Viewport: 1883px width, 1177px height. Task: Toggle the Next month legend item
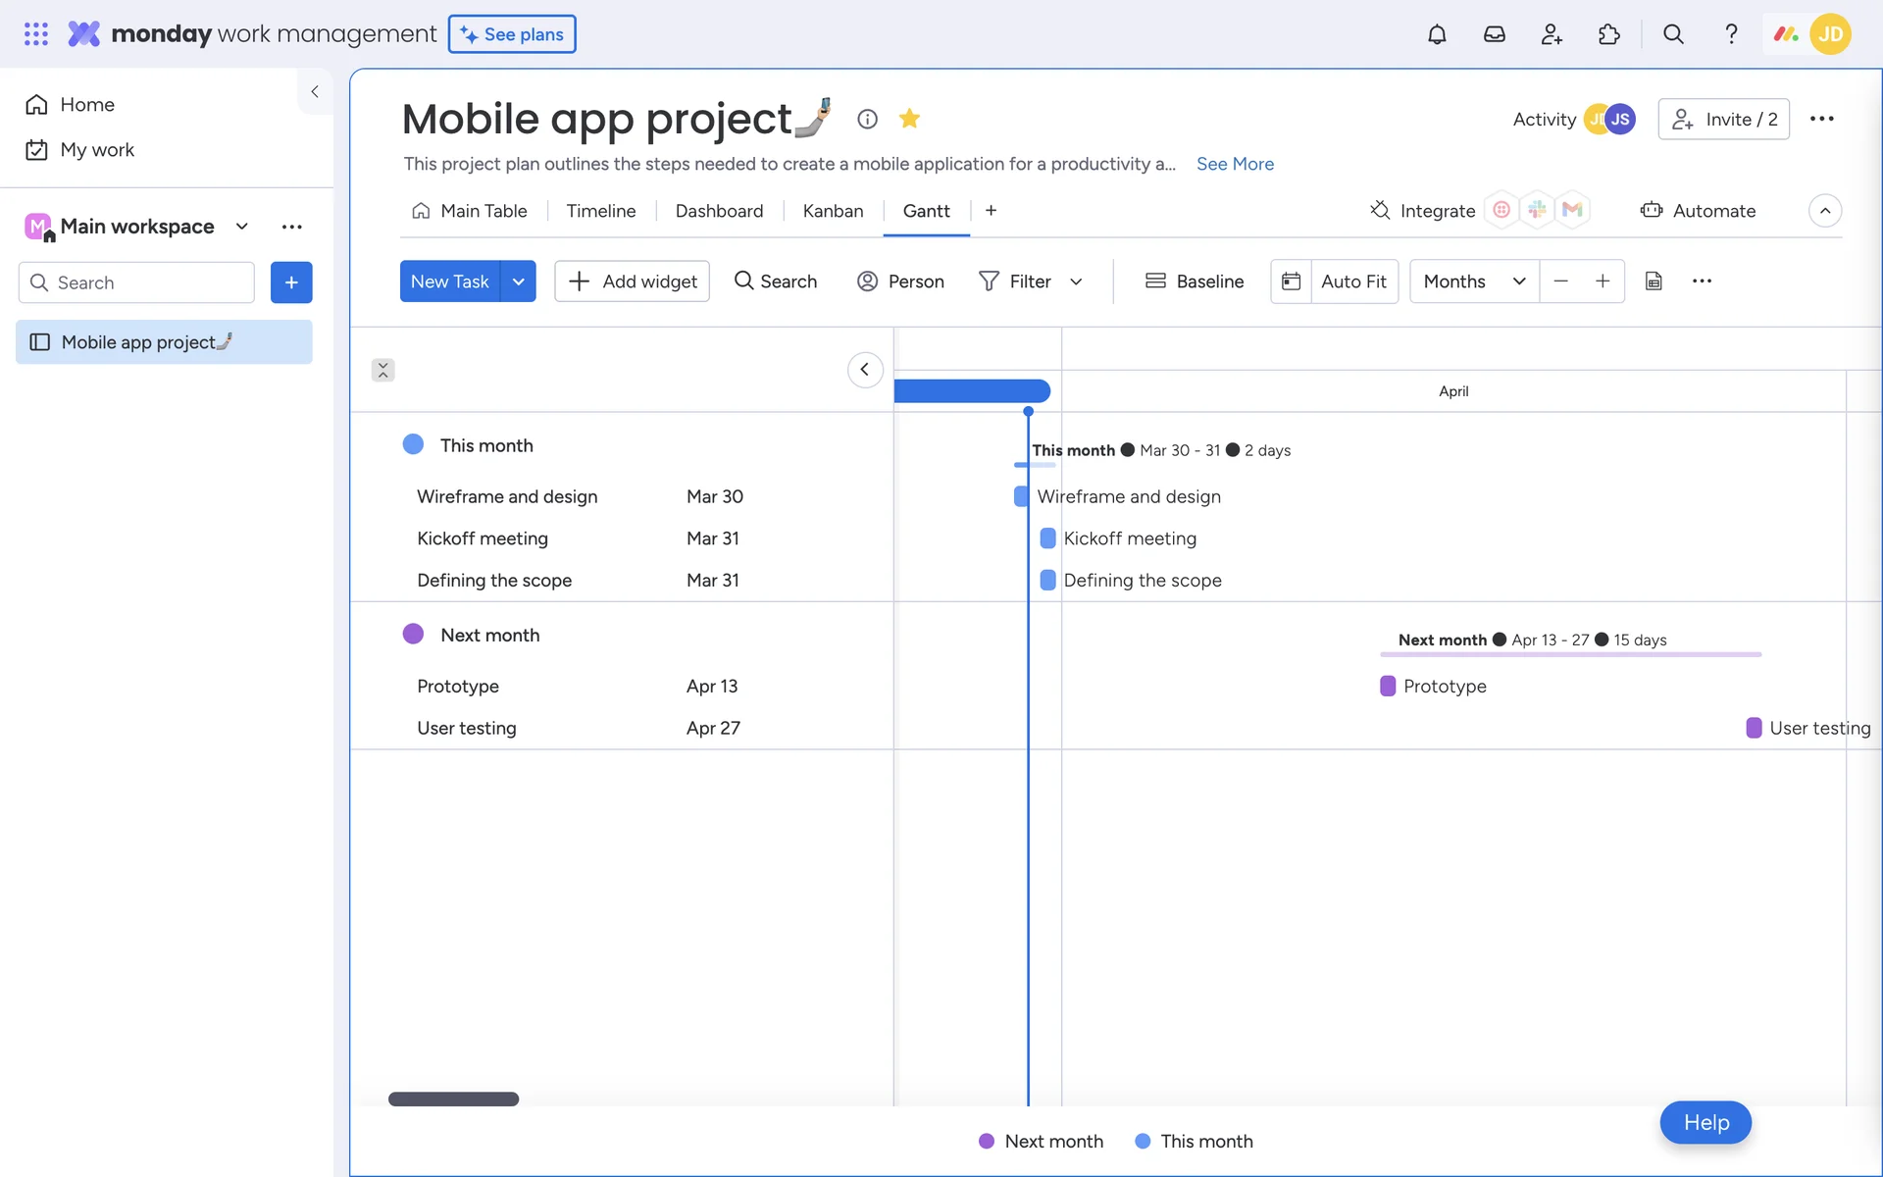[1042, 1141]
